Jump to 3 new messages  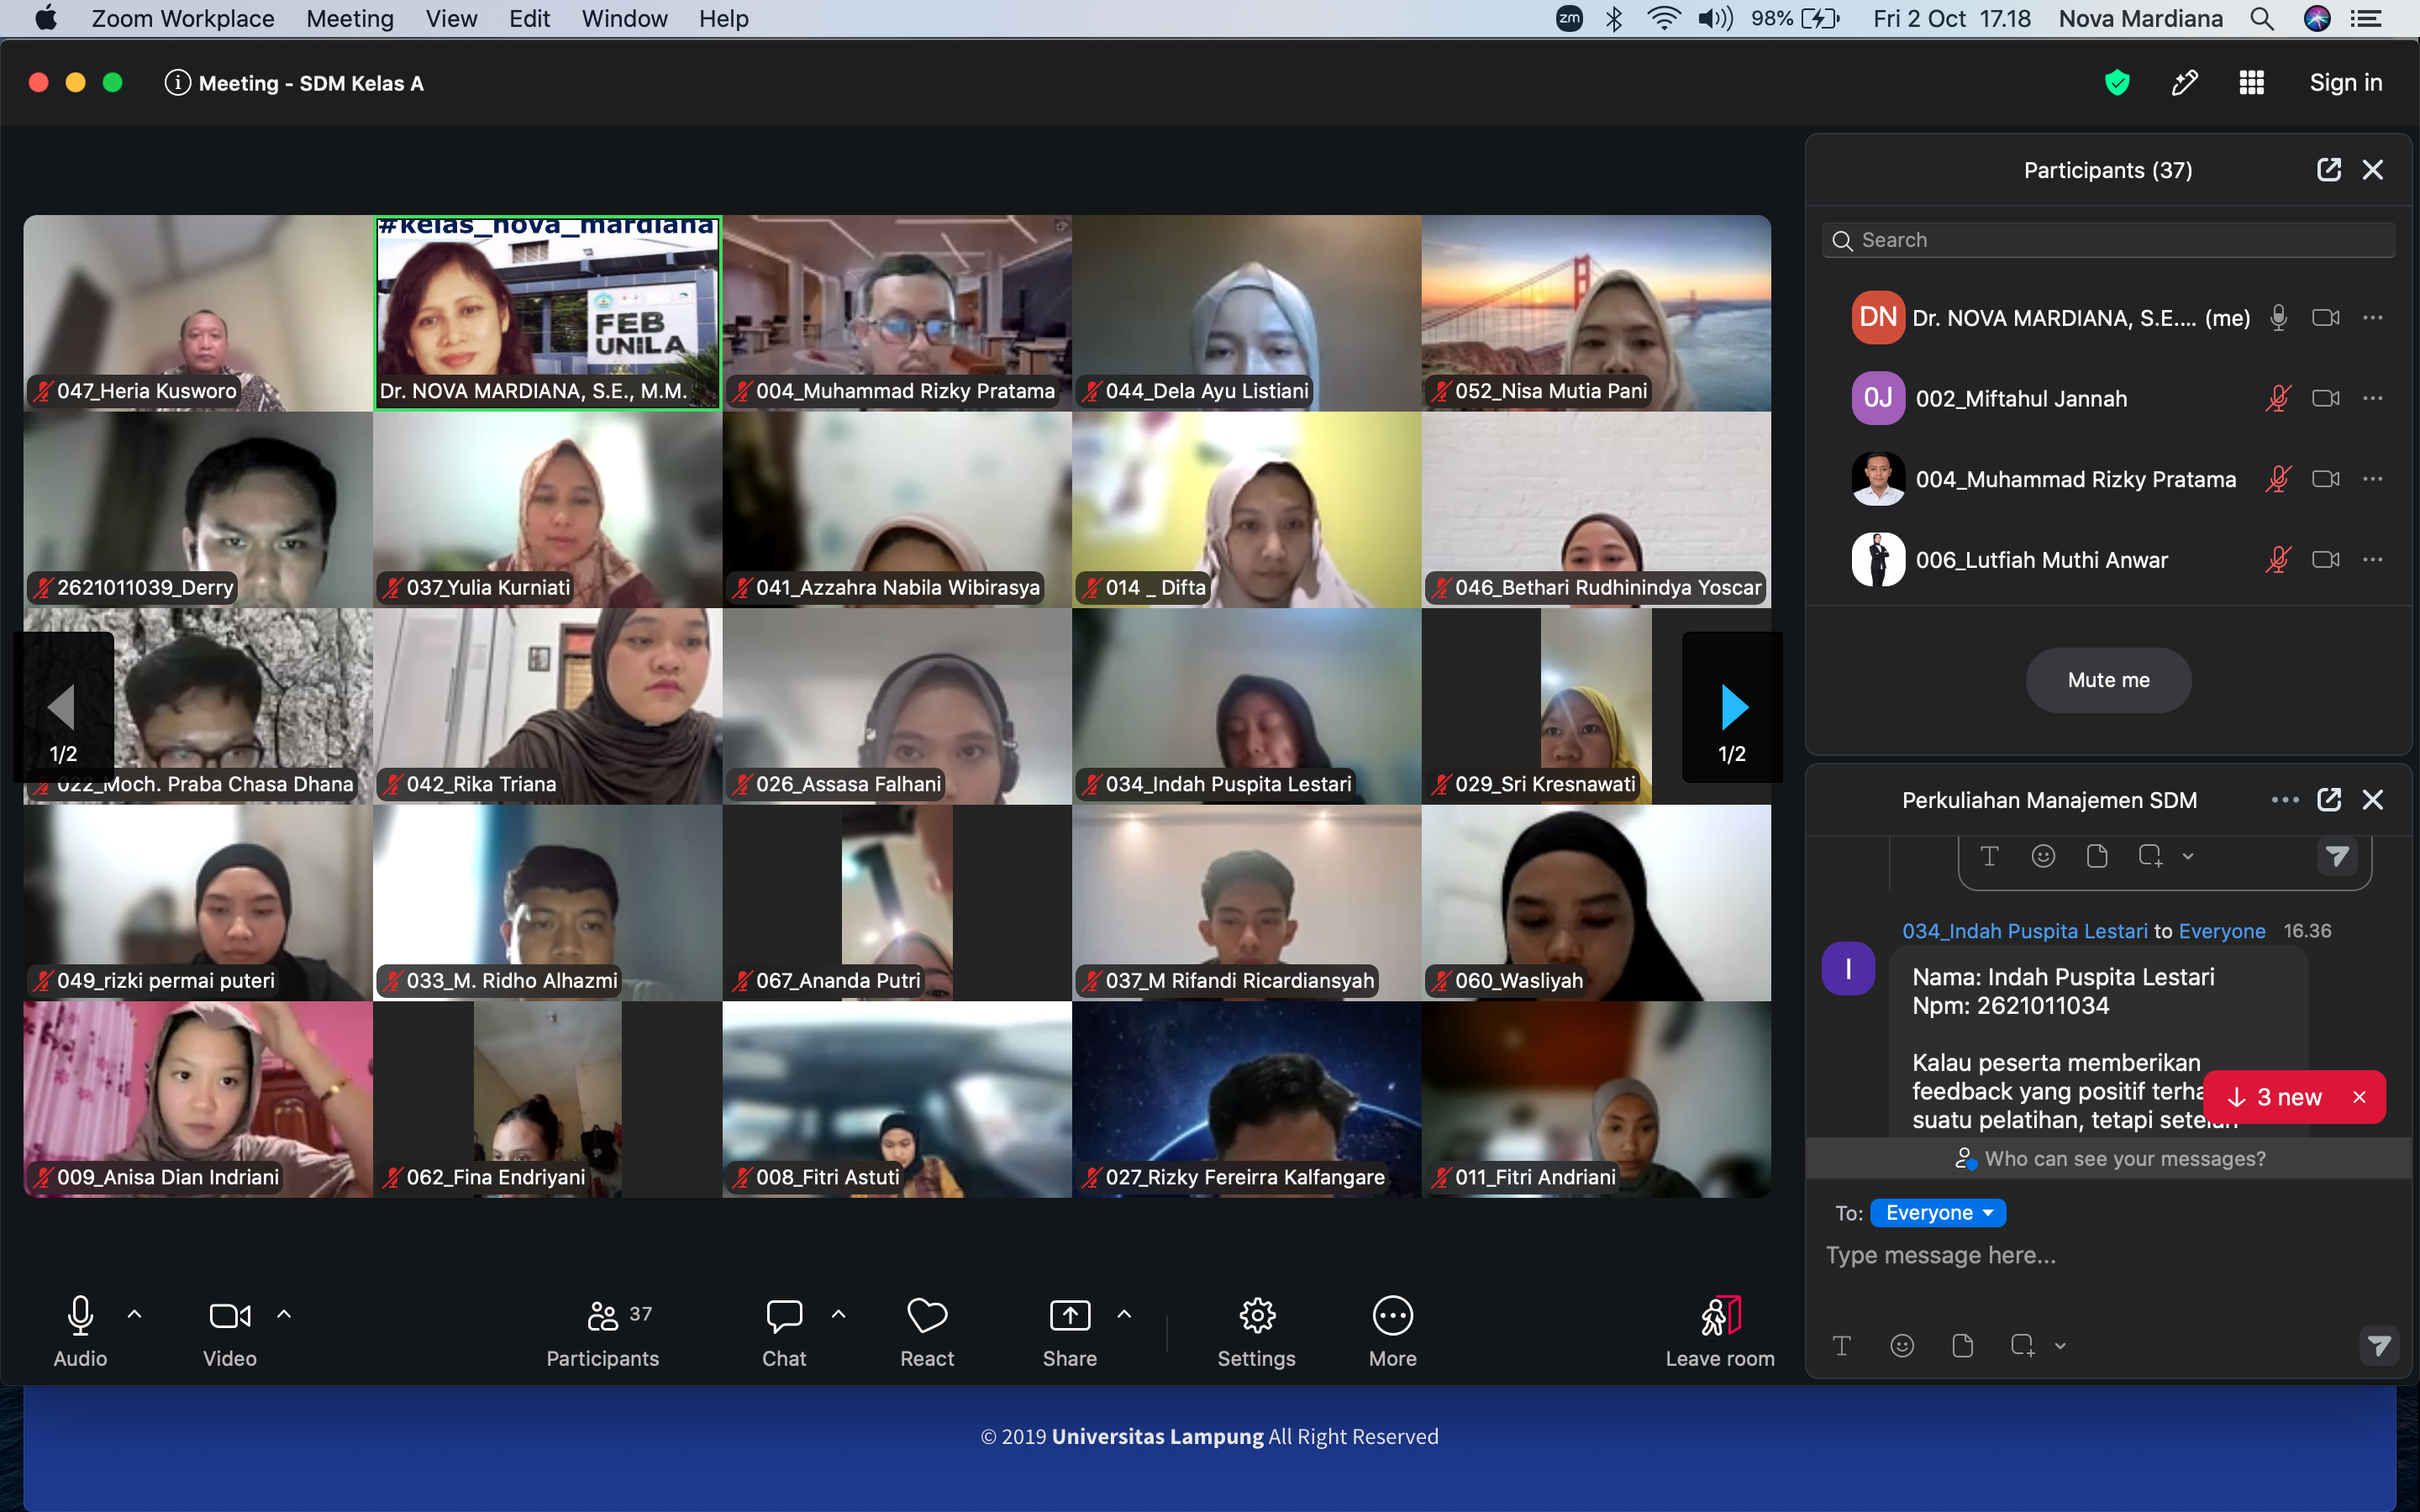pos(2276,1097)
